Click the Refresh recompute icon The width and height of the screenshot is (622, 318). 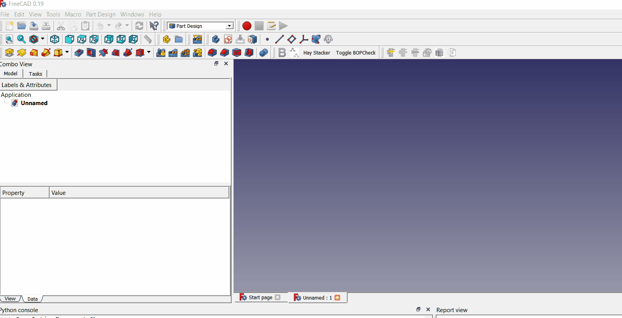coord(139,26)
